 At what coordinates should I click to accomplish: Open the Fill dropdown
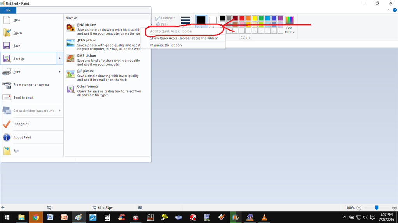point(162,24)
